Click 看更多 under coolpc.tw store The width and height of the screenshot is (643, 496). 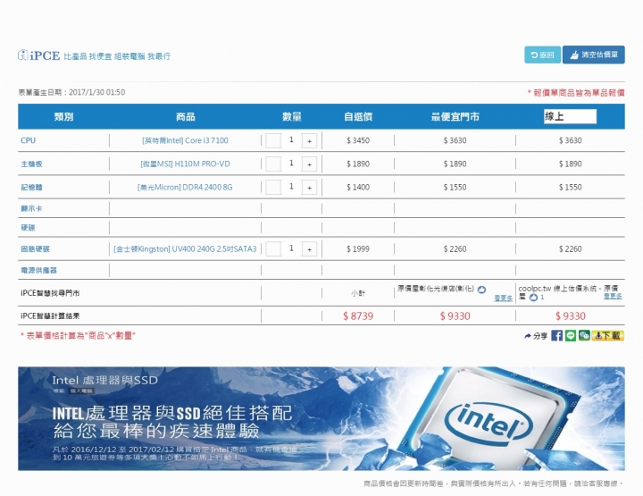(613, 296)
